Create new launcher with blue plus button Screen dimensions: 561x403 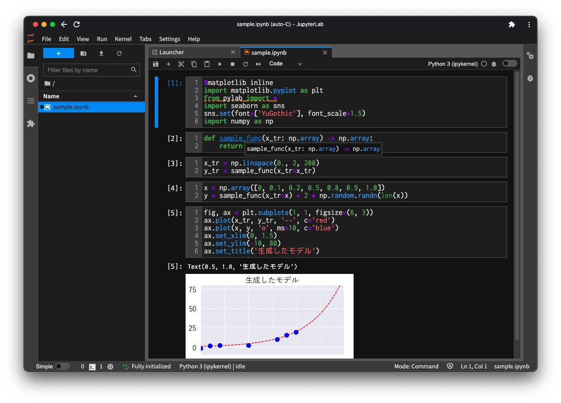coord(58,53)
